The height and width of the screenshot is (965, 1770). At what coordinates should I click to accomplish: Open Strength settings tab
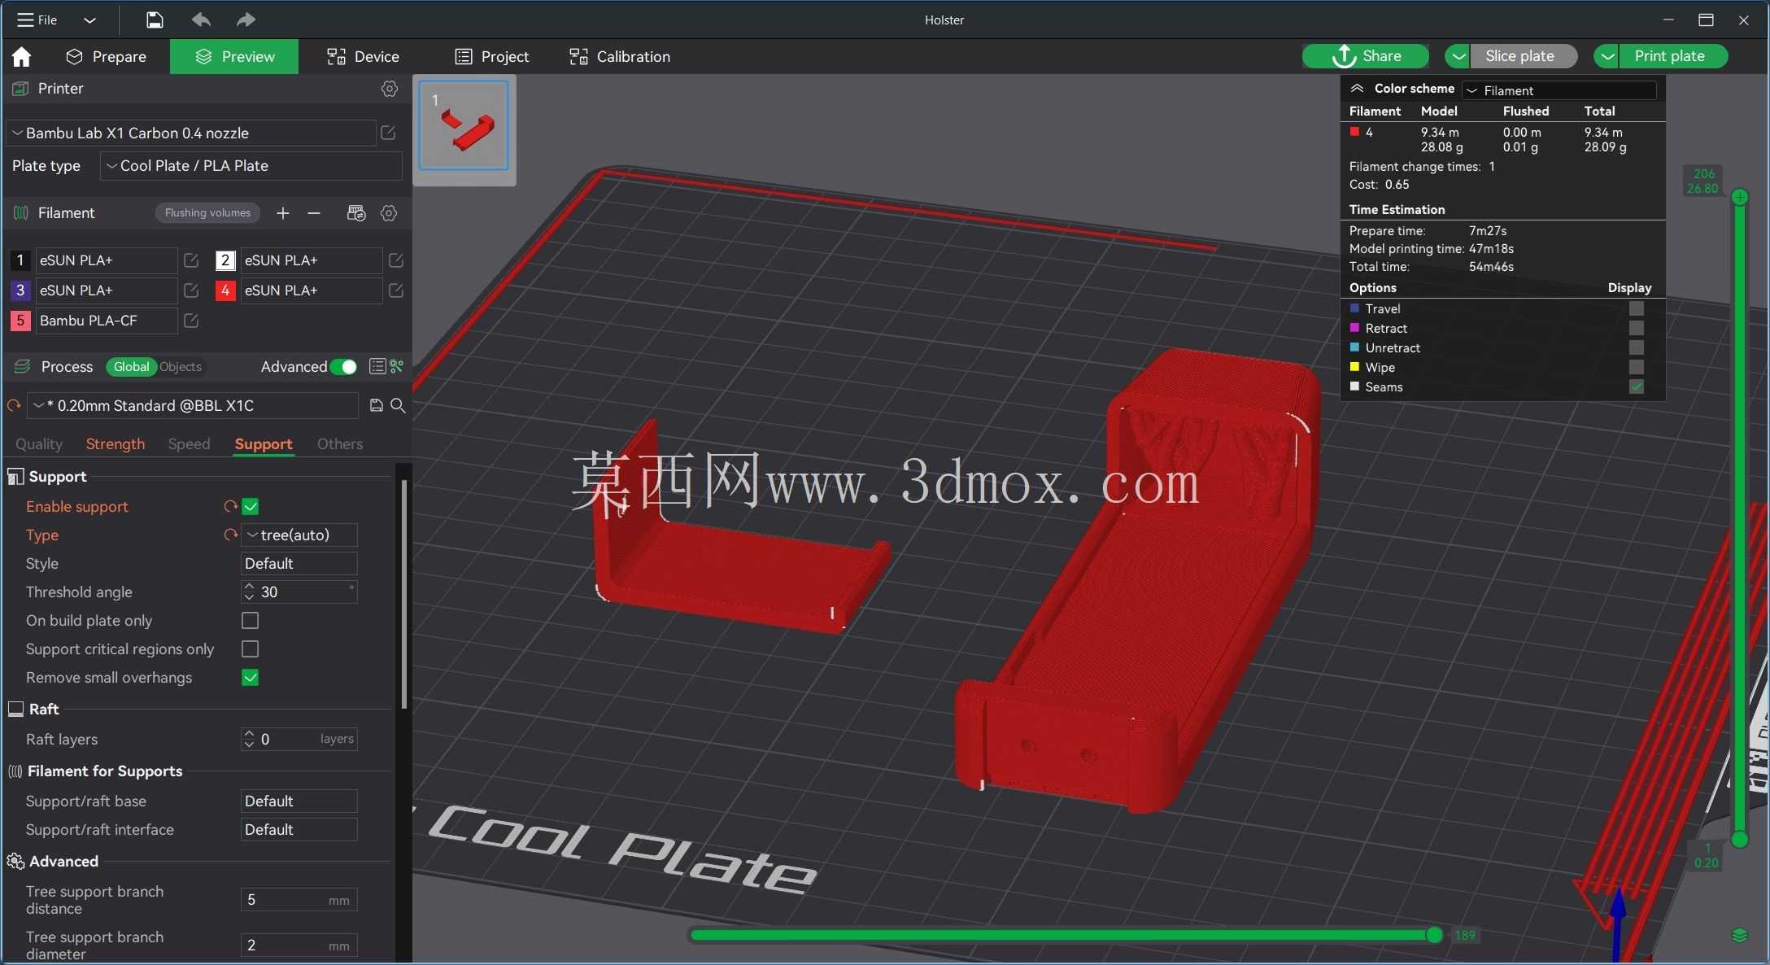point(116,444)
